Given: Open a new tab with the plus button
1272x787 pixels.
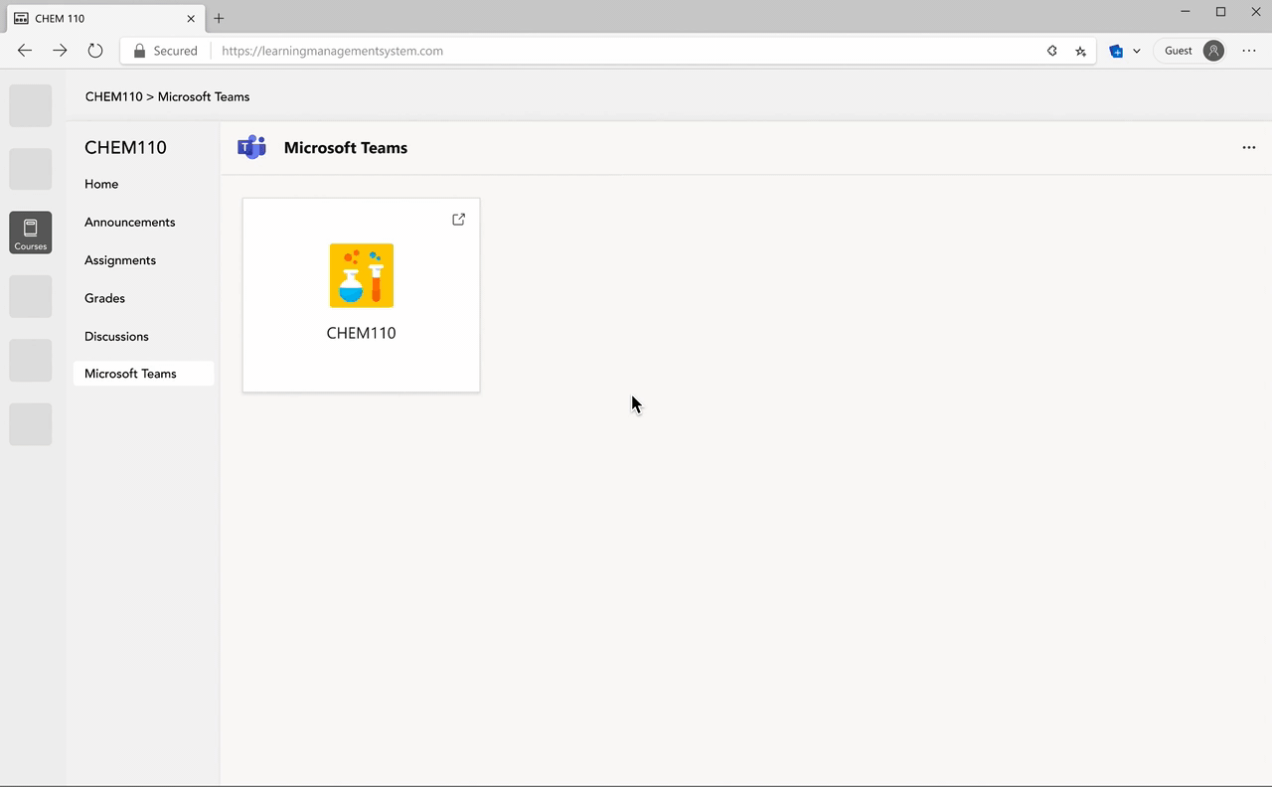Looking at the screenshot, I should [x=219, y=18].
